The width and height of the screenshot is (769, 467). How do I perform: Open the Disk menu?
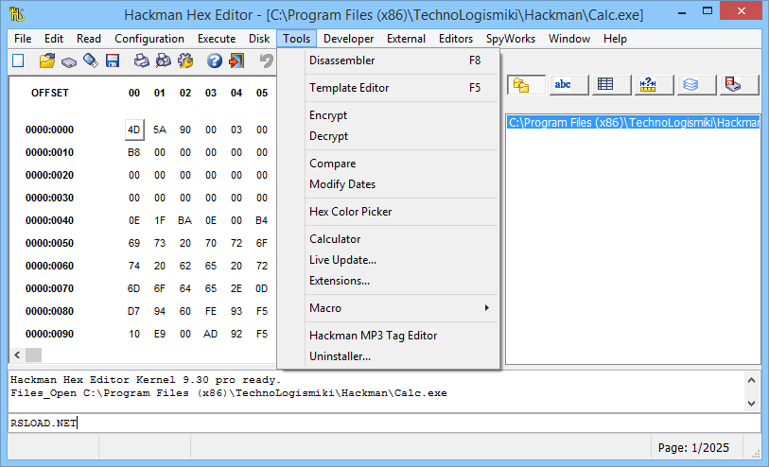coord(259,39)
